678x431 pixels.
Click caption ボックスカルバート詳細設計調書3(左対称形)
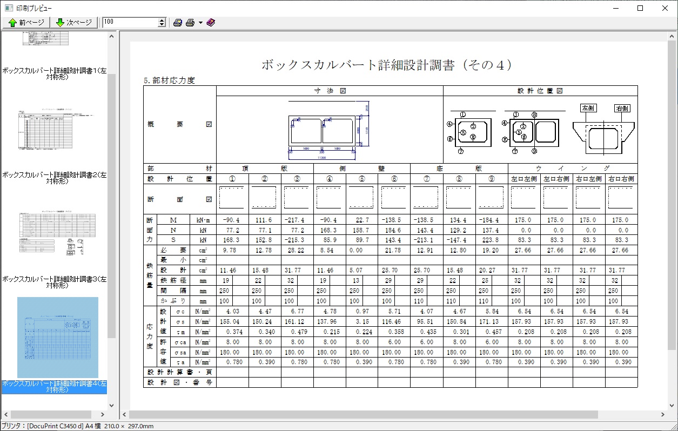[54, 282]
